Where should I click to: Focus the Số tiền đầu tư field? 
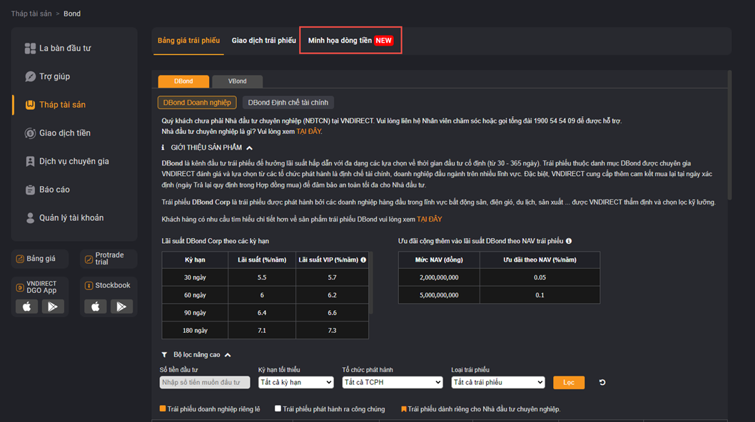(x=205, y=383)
